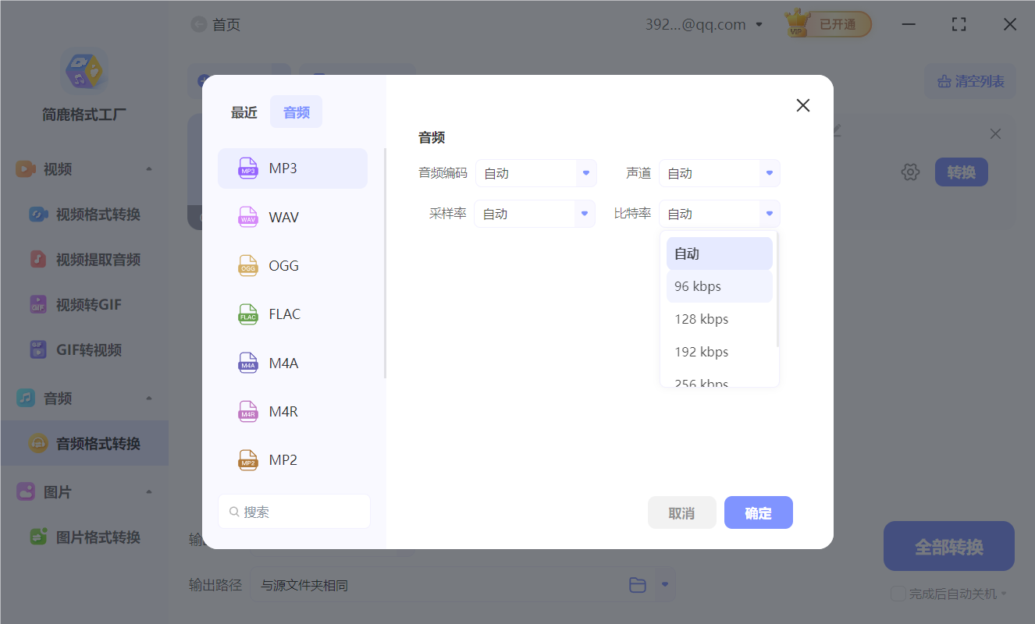Viewport: 1035px width, 624px height.
Task: Open the file's conversion settings gear
Action: pyautogui.click(x=910, y=172)
